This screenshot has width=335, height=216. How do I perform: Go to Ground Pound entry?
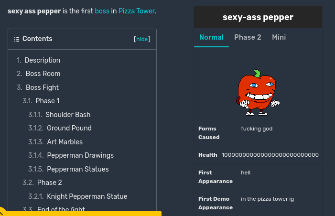pyautogui.click(x=69, y=128)
